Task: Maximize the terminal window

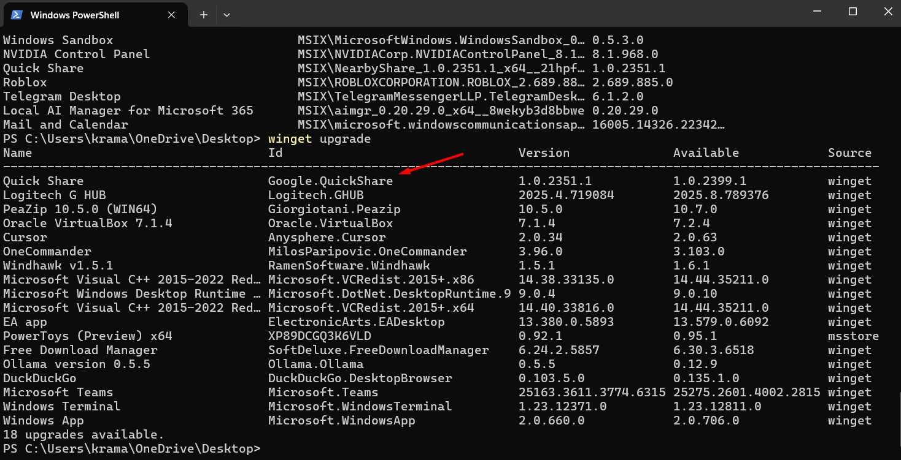Action: [853, 12]
